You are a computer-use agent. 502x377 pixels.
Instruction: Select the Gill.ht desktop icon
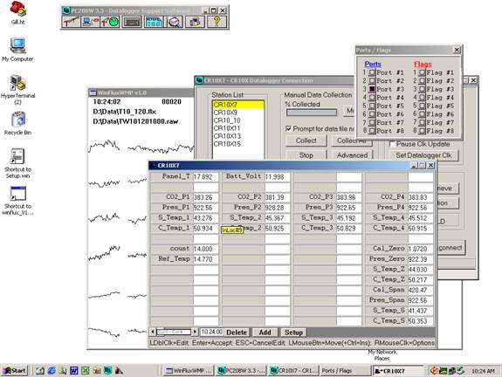tap(17, 13)
